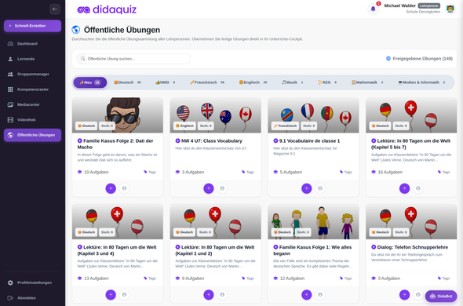The width and height of the screenshot is (463, 306).
Task: Open NW 4 U7 Class Vocabulary thumbnail
Action: point(216,115)
